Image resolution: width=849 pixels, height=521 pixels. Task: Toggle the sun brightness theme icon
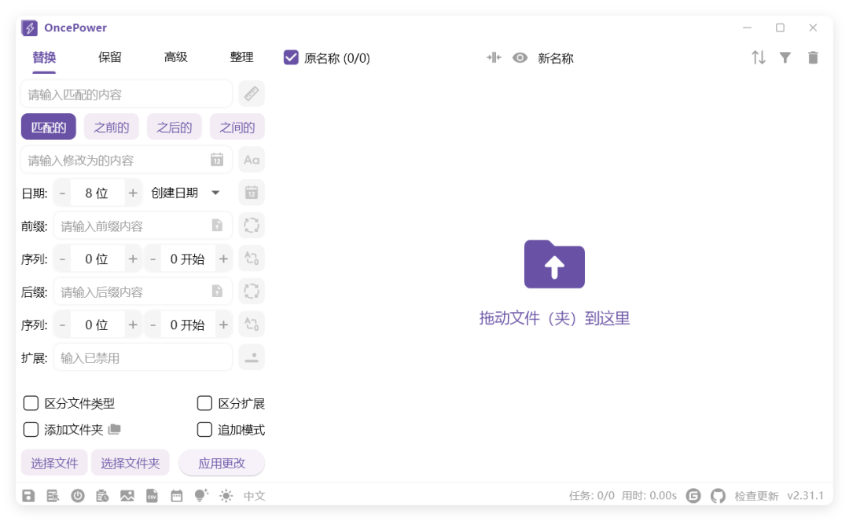(226, 496)
